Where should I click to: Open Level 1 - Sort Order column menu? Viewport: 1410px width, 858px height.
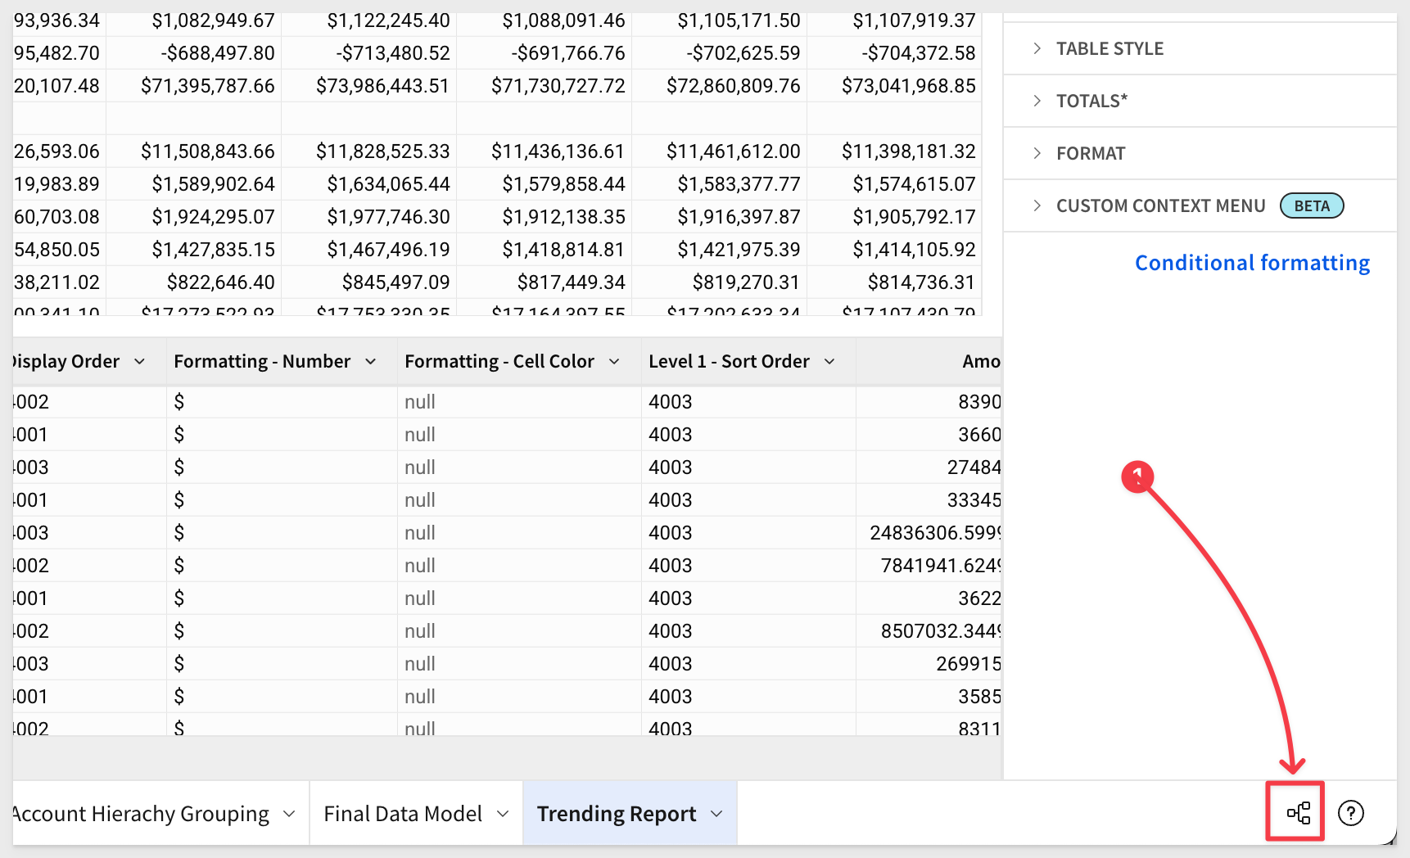click(x=829, y=361)
